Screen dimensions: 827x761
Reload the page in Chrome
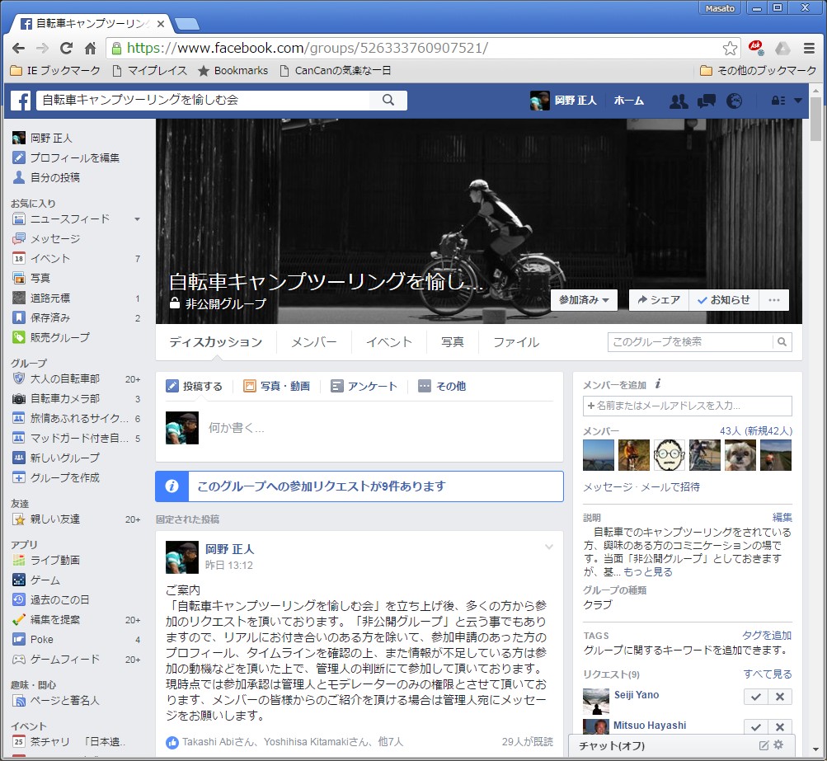(x=66, y=49)
